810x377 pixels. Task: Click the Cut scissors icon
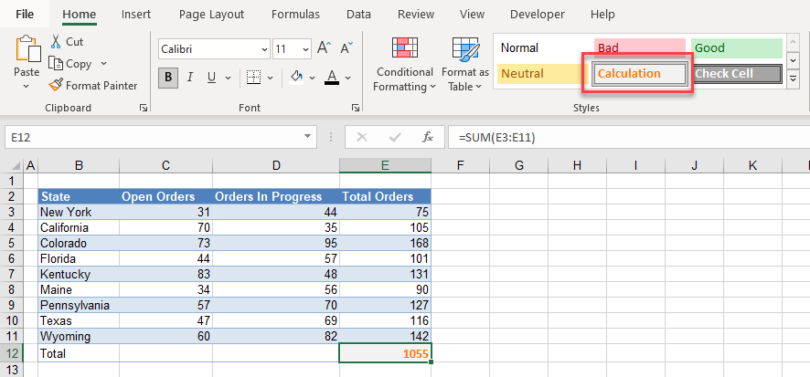56,42
